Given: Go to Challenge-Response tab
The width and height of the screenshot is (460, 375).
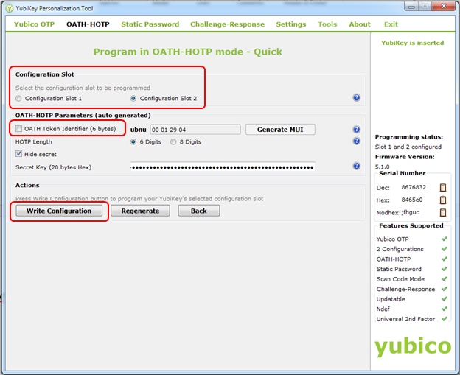Looking at the screenshot, I should [x=227, y=24].
